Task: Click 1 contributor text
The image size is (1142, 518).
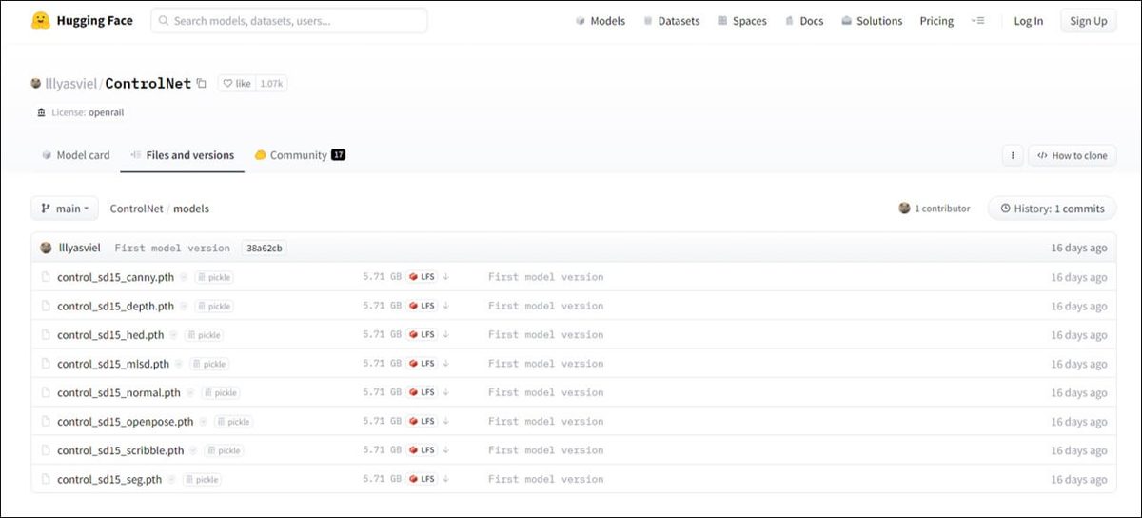Action: coord(942,209)
